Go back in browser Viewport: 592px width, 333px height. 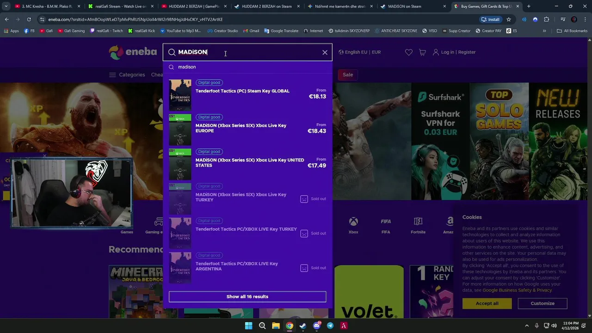coord(6,19)
